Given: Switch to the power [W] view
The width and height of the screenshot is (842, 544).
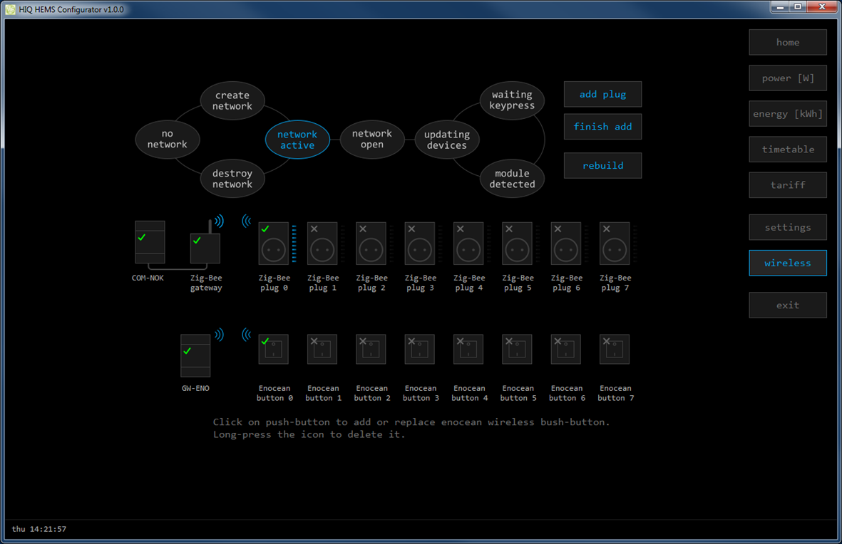Looking at the screenshot, I should 787,78.
